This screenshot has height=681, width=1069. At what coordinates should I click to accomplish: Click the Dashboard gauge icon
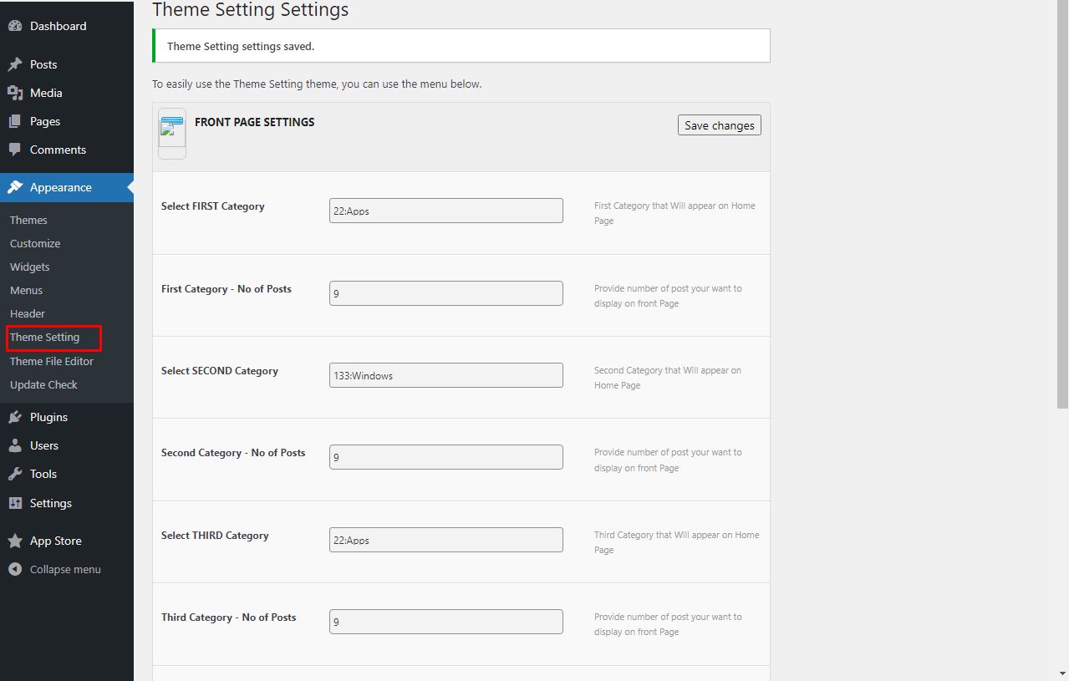[15, 26]
